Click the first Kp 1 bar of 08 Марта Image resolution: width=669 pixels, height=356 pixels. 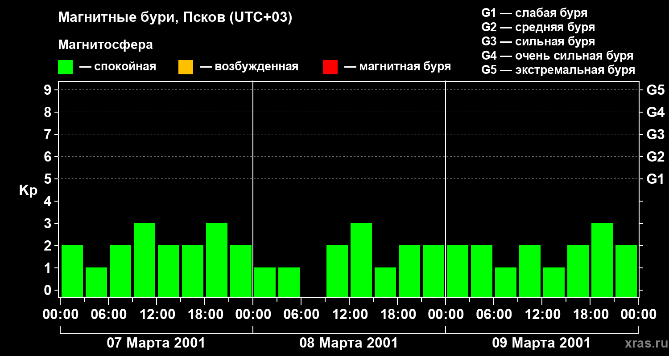point(265,282)
